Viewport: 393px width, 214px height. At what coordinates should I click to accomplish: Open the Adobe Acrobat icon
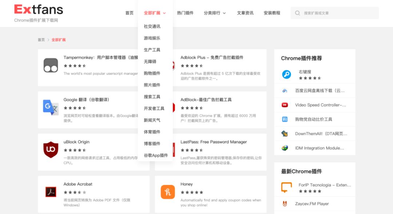51,192
